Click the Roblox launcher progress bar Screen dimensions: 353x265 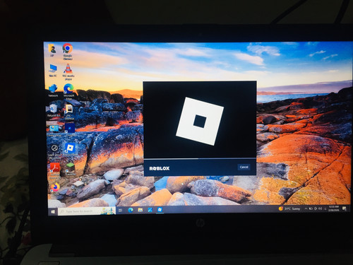pos(200,158)
